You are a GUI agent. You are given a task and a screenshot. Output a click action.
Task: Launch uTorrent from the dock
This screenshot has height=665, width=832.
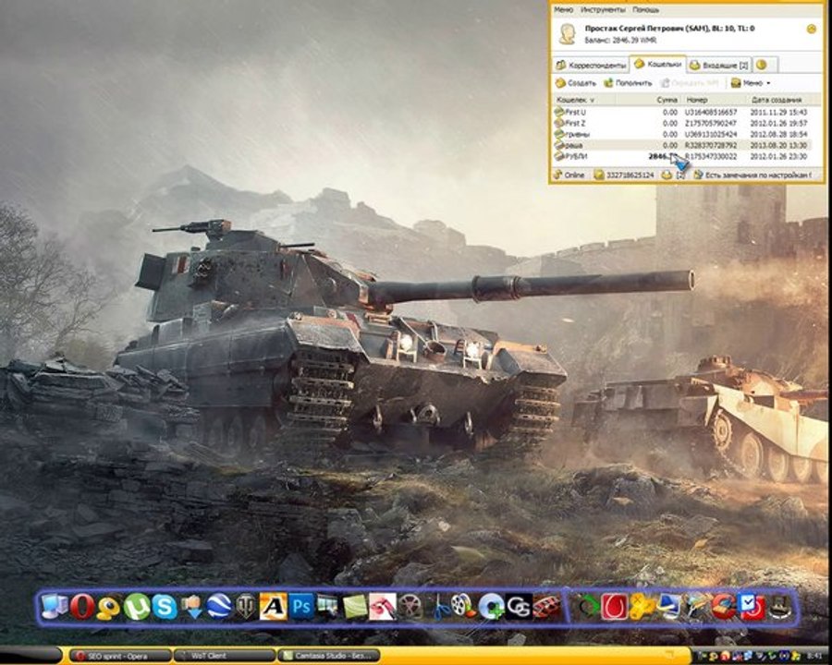[137, 607]
